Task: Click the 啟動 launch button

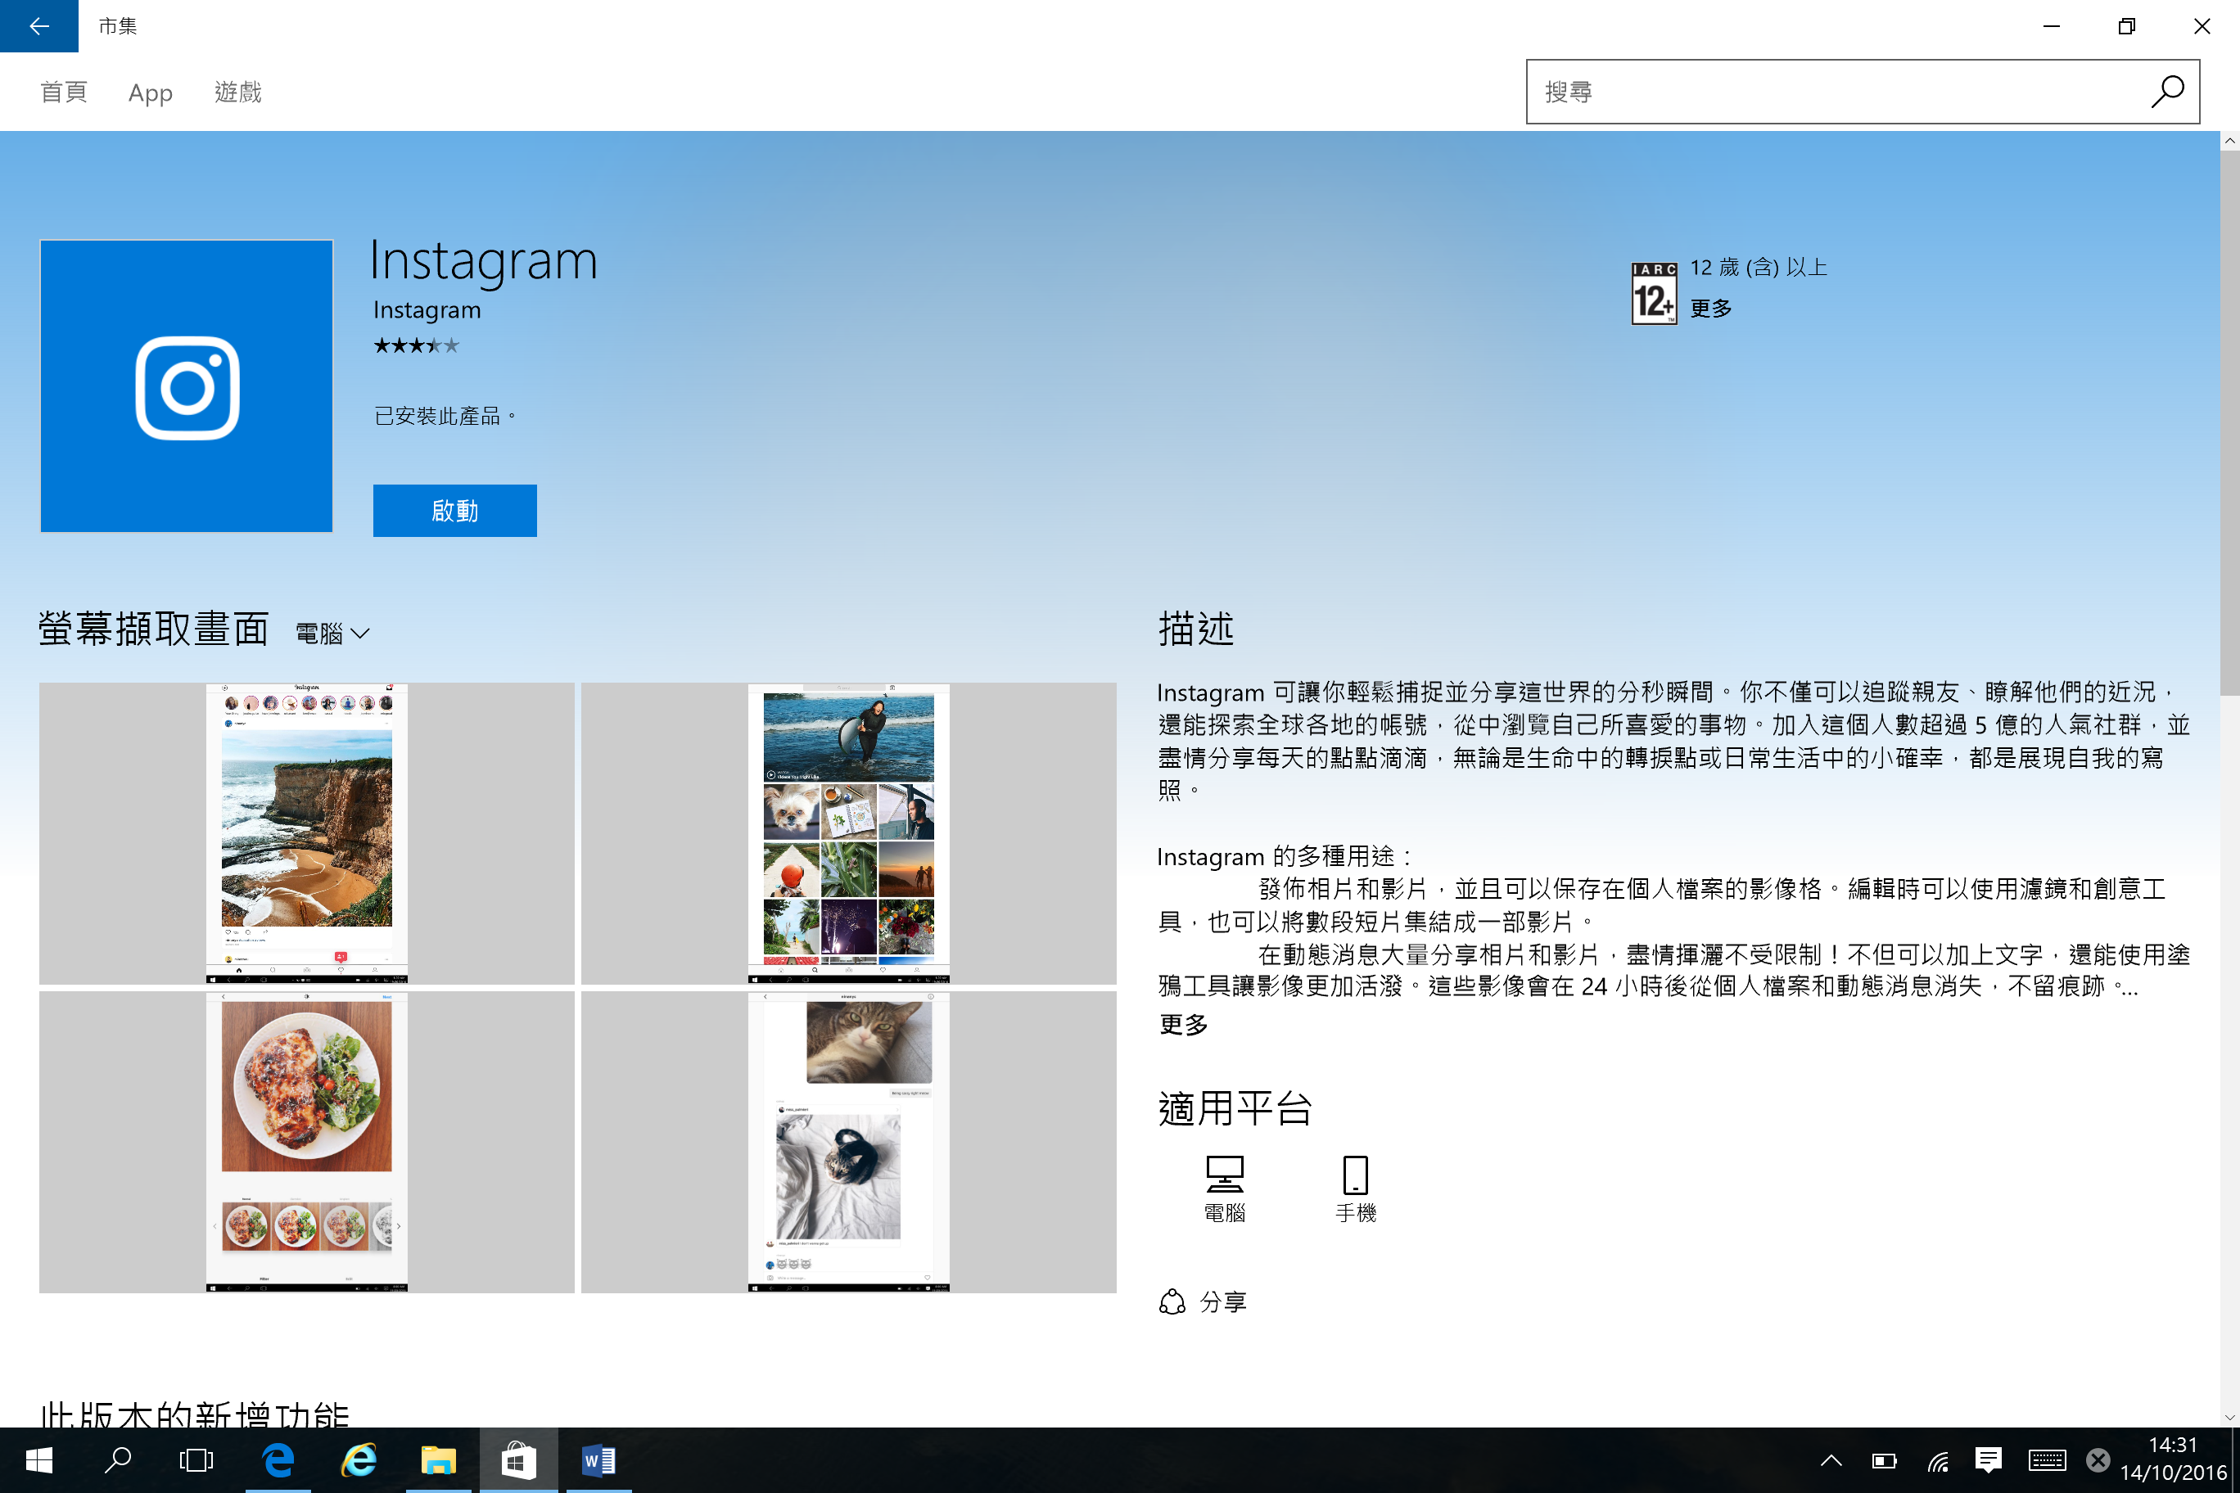Action: [454, 511]
